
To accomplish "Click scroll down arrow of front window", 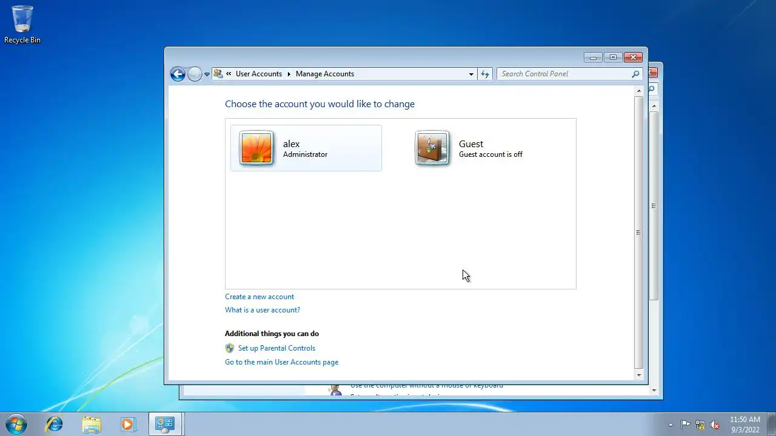I will [x=638, y=375].
